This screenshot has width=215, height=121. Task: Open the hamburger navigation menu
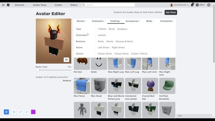(3, 5)
